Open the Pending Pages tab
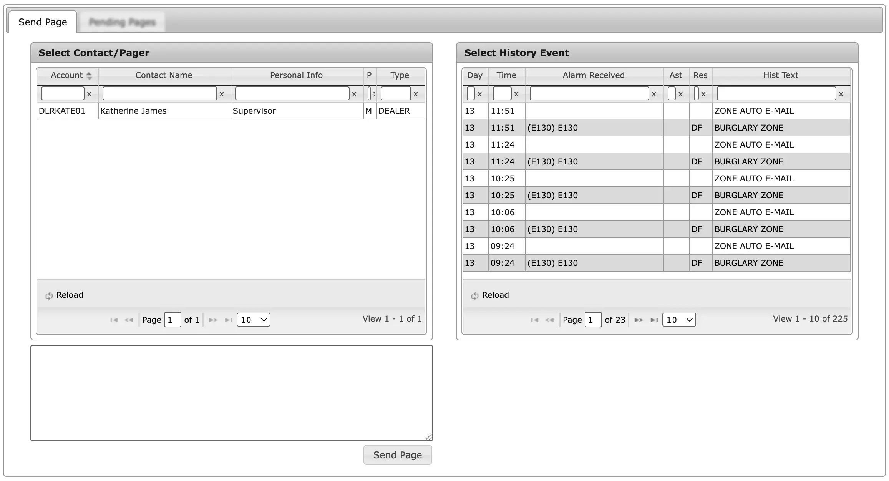The width and height of the screenshot is (889, 481). pos(122,22)
